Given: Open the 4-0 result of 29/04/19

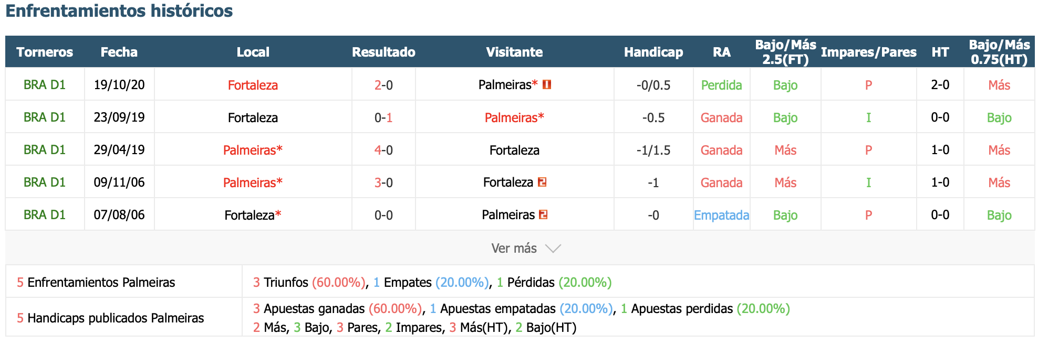Looking at the screenshot, I should tap(383, 150).
